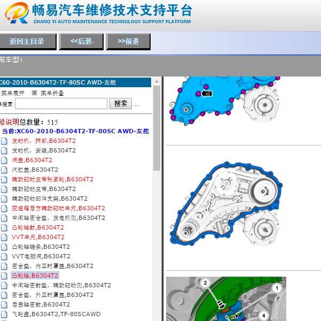Click document icon beside 密合垫,外正时罩盖,B6304T2
321x321 pixels.
coord(4,295)
